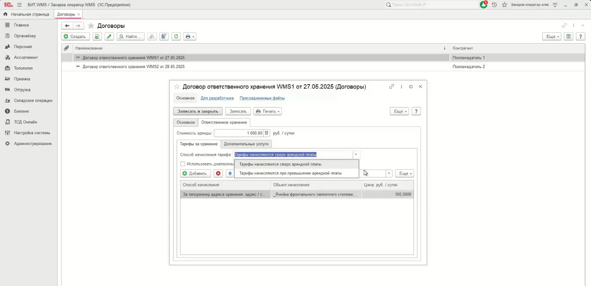The width and height of the screenshot is (591, 286).
Task: Click the notifications bell icon
Action: [484, 5]
